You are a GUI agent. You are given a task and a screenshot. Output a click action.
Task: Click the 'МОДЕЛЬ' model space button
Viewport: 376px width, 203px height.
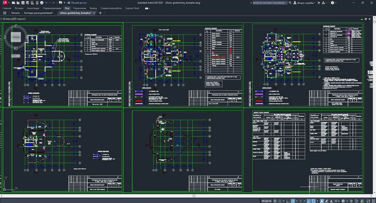[x=266, y=201]
